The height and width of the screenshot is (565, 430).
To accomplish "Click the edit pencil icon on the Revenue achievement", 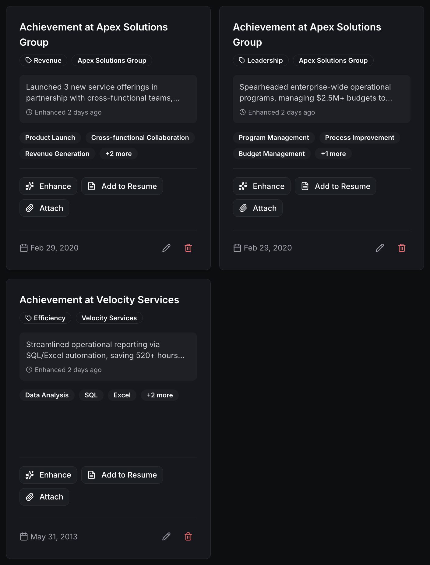I will point(166,248).
